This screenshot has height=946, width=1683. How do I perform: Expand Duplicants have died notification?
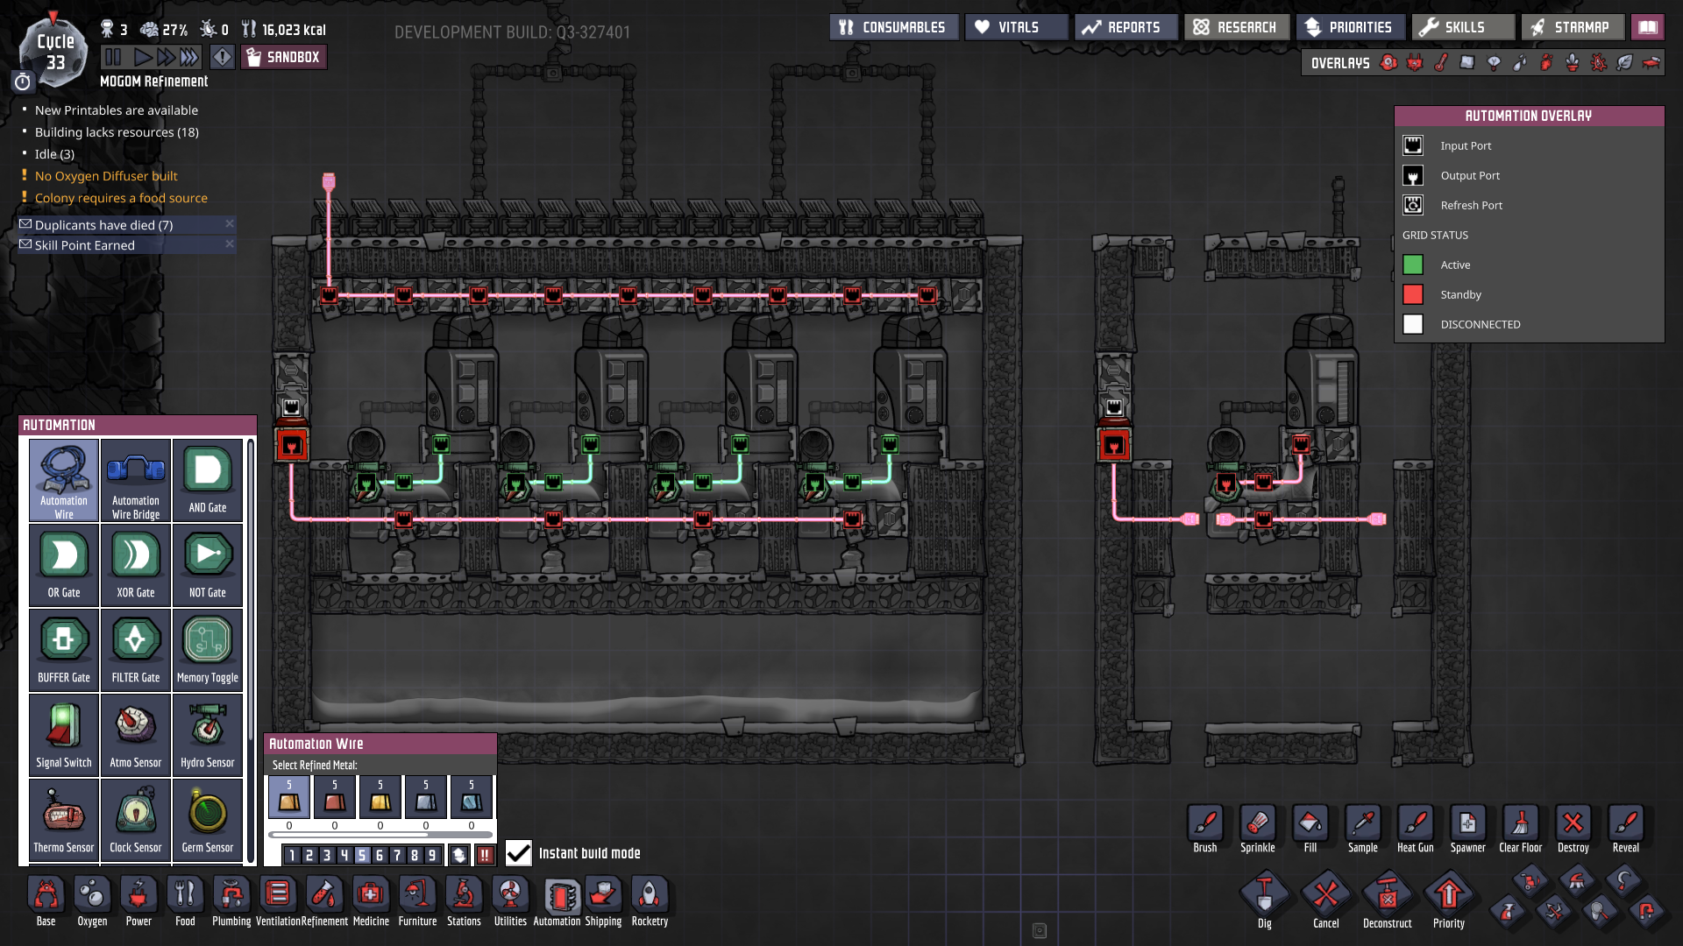coord(103,225)
